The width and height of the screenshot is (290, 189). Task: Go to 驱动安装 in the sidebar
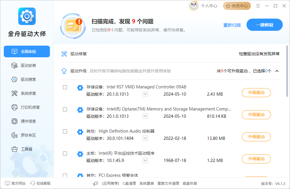coord(27,65)
